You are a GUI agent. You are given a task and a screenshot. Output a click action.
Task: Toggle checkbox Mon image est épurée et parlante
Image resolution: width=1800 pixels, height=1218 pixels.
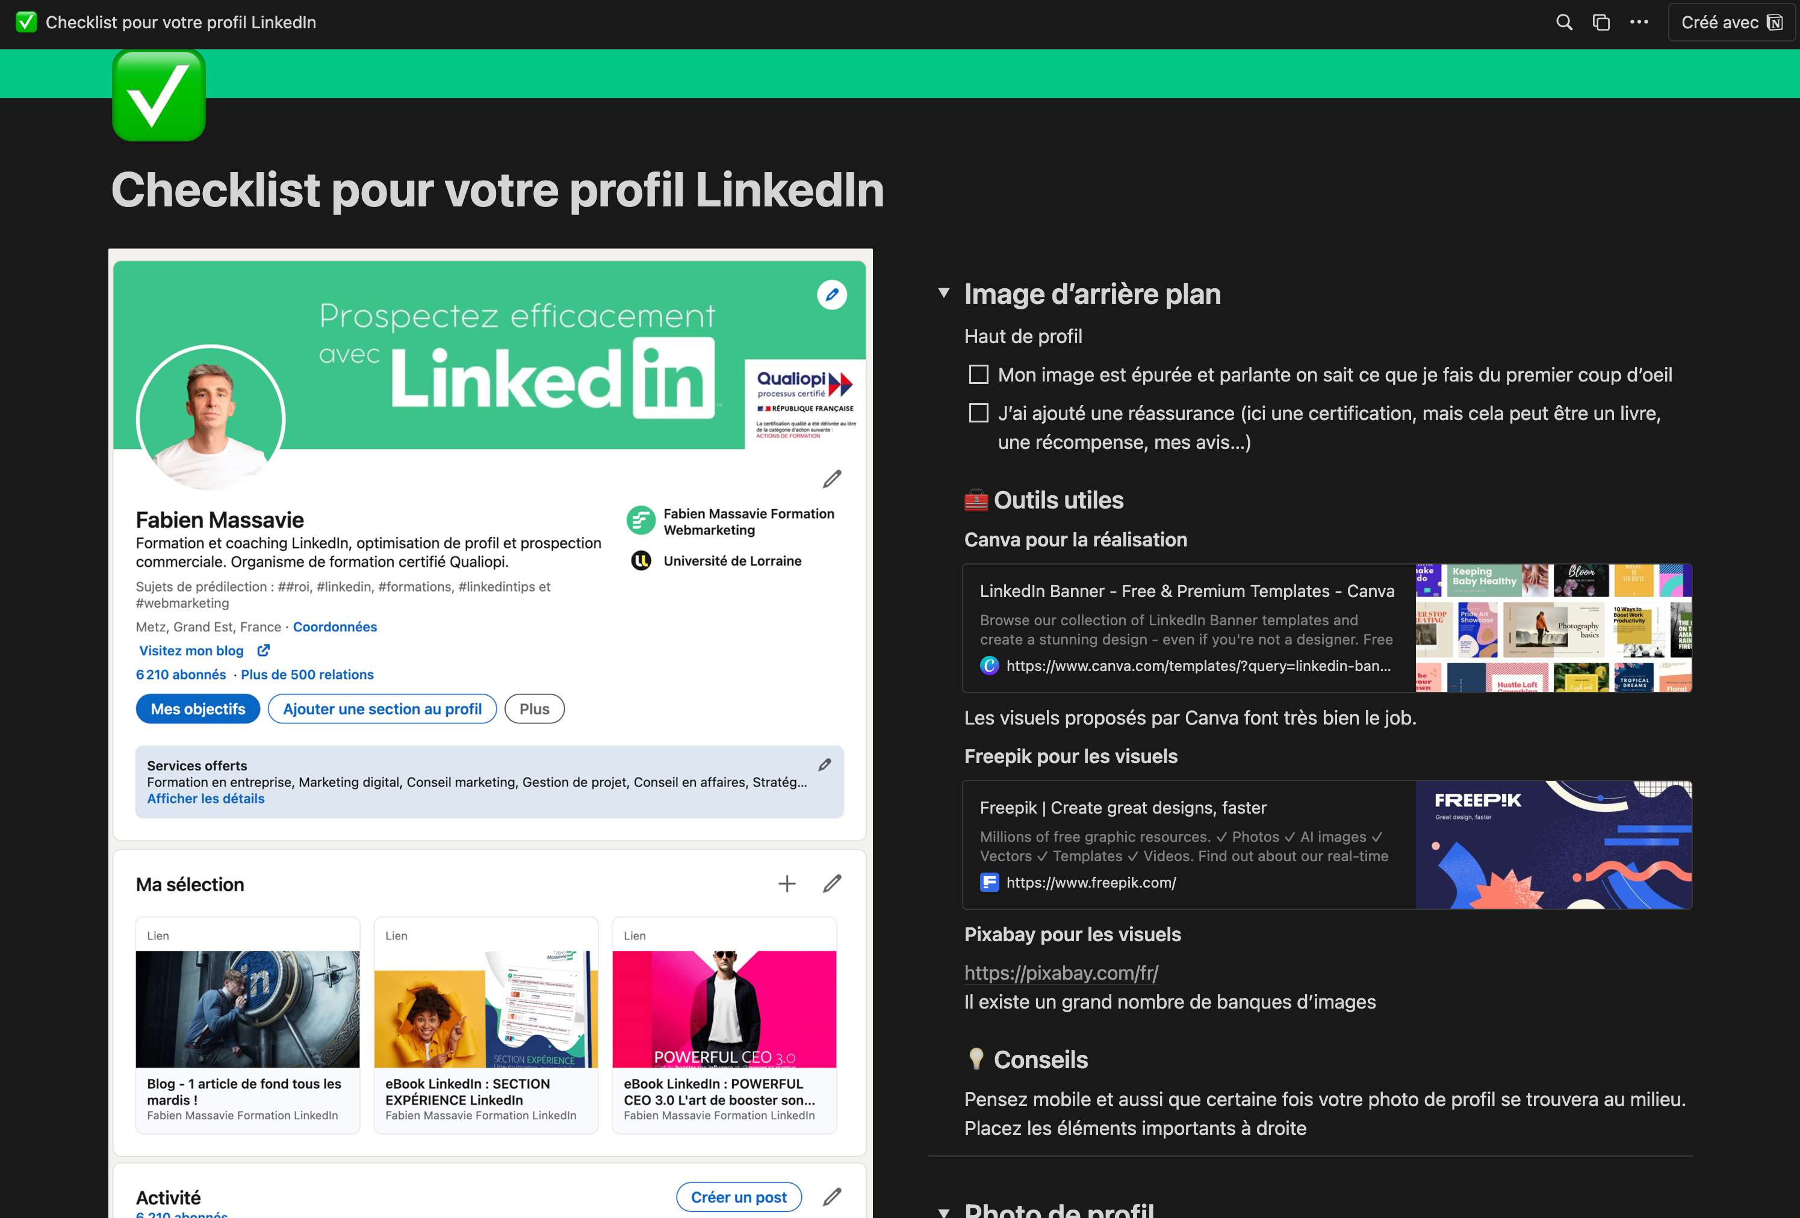976,374
